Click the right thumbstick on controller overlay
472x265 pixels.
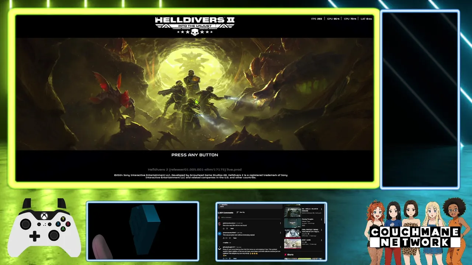click(54, 235)
